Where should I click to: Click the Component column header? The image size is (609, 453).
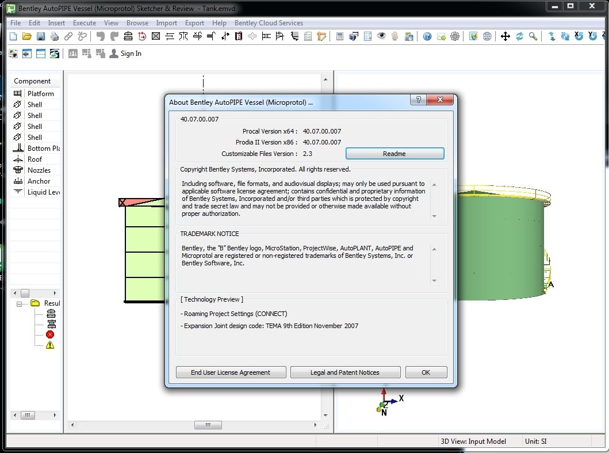35,81
